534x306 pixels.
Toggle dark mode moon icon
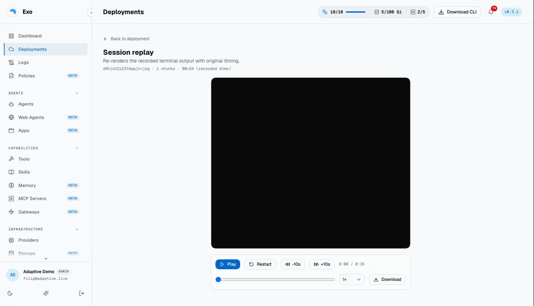(x=10, y=293)
